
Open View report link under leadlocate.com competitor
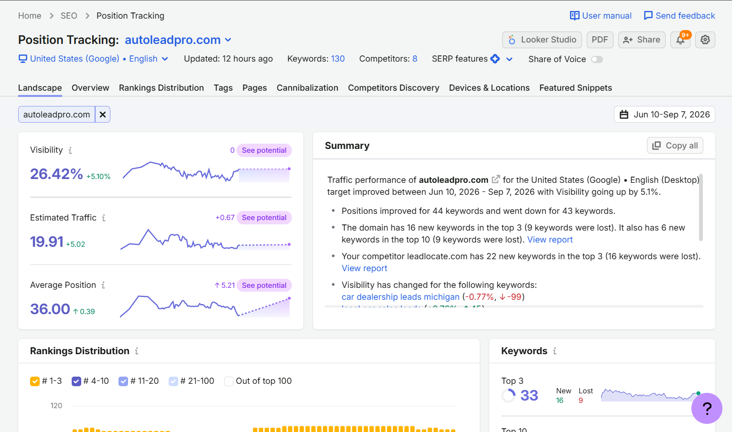click(x=365, y=268)
